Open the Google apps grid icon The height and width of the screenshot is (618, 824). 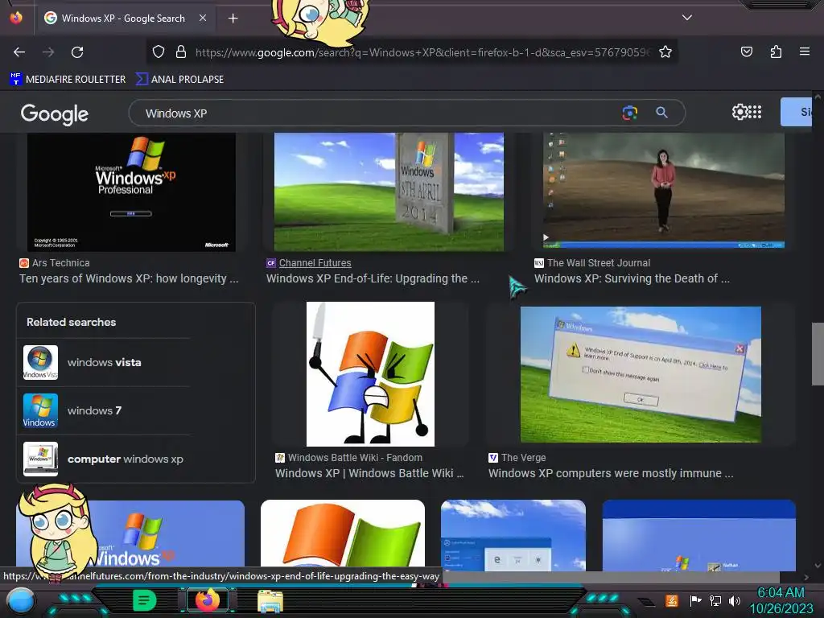click(x=755, y=112)
